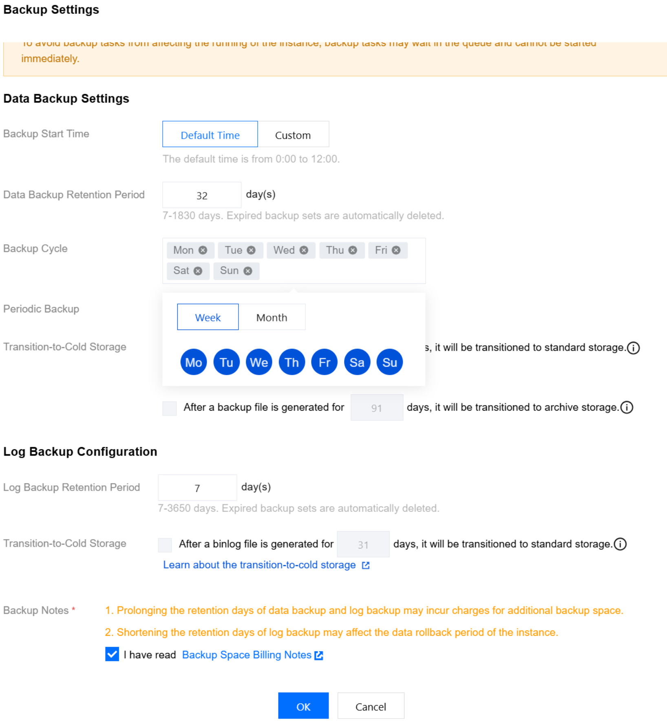Switch backup cycle to Month tab
The width and height of the screenshot is (667, 721).
click(x=272, y=317)
